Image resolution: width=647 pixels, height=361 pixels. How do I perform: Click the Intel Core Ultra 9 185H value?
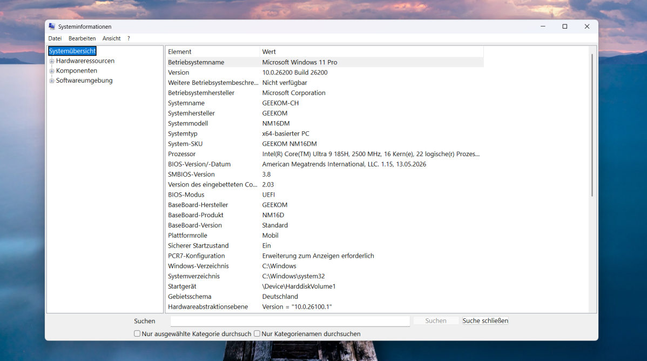point(371,154)
